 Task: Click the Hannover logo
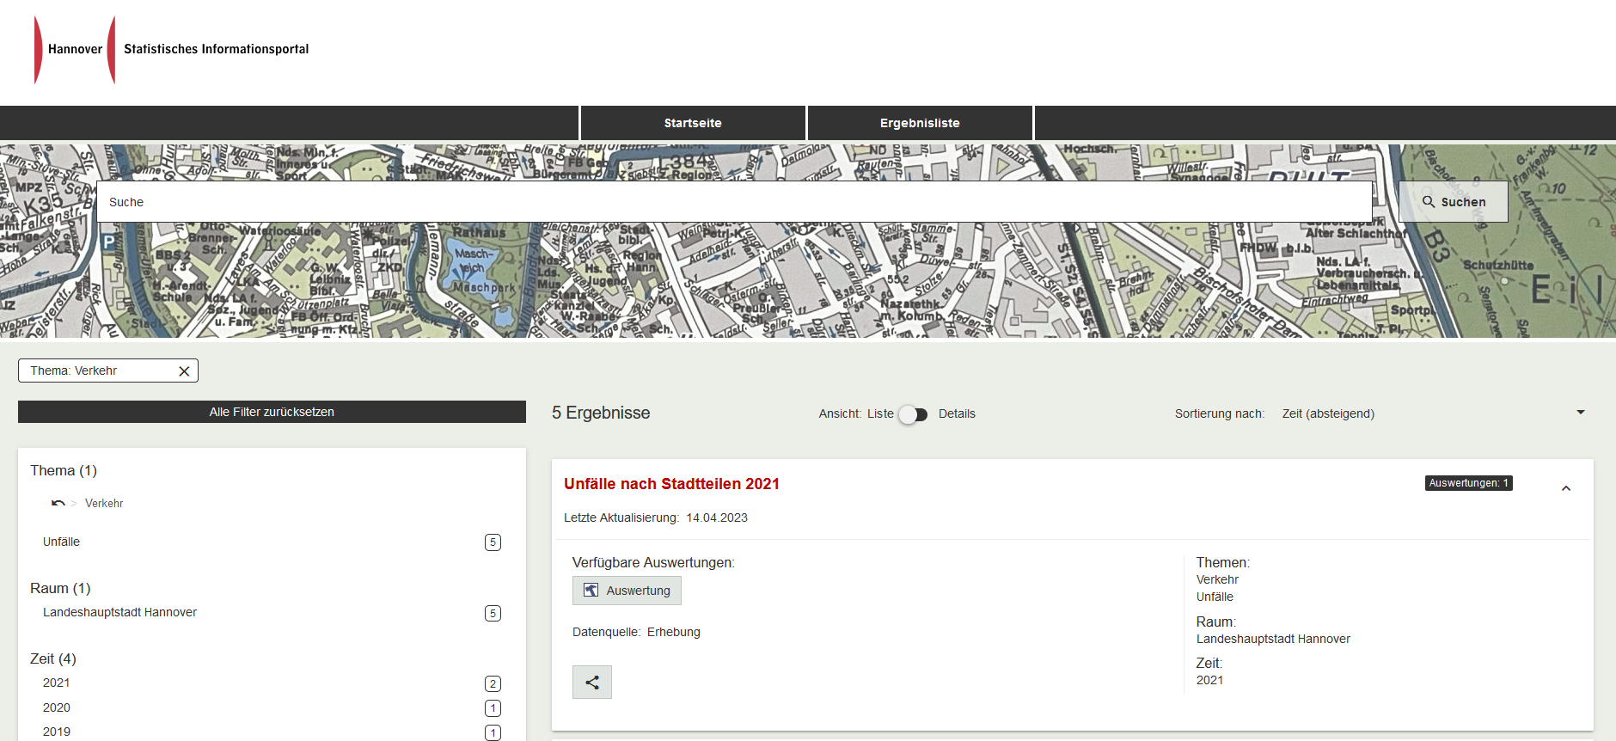point(75,50)
